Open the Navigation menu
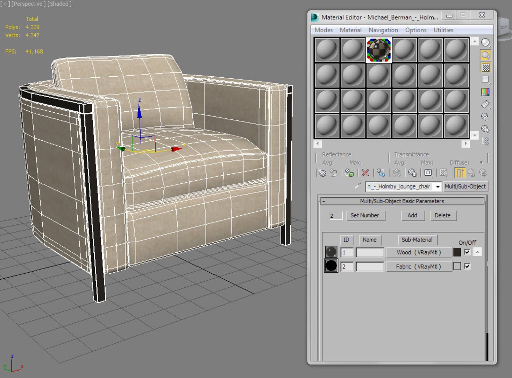This screenshot has width=512, height=378. [x=383, y=30]
